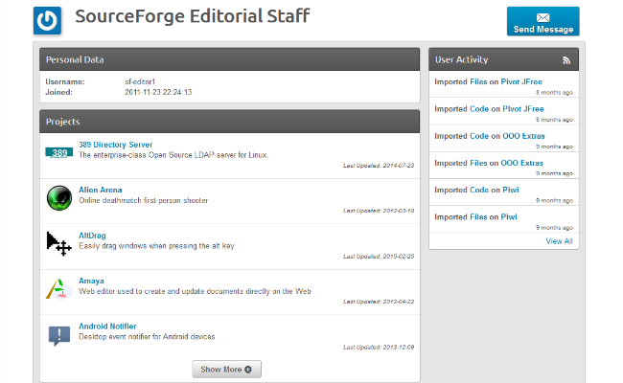The image size is (623, 383).
Task: Open Code link in Imported Code on OOO Extras
Action: (479, 136)
